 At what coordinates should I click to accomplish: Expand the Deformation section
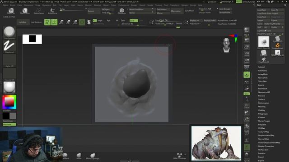pyautogui.click(x=264, y=103)
